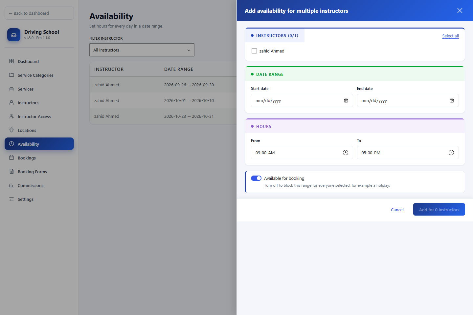Close the add availability panel
The width and height of the screenshot is (473, 315).
[460, 10]
